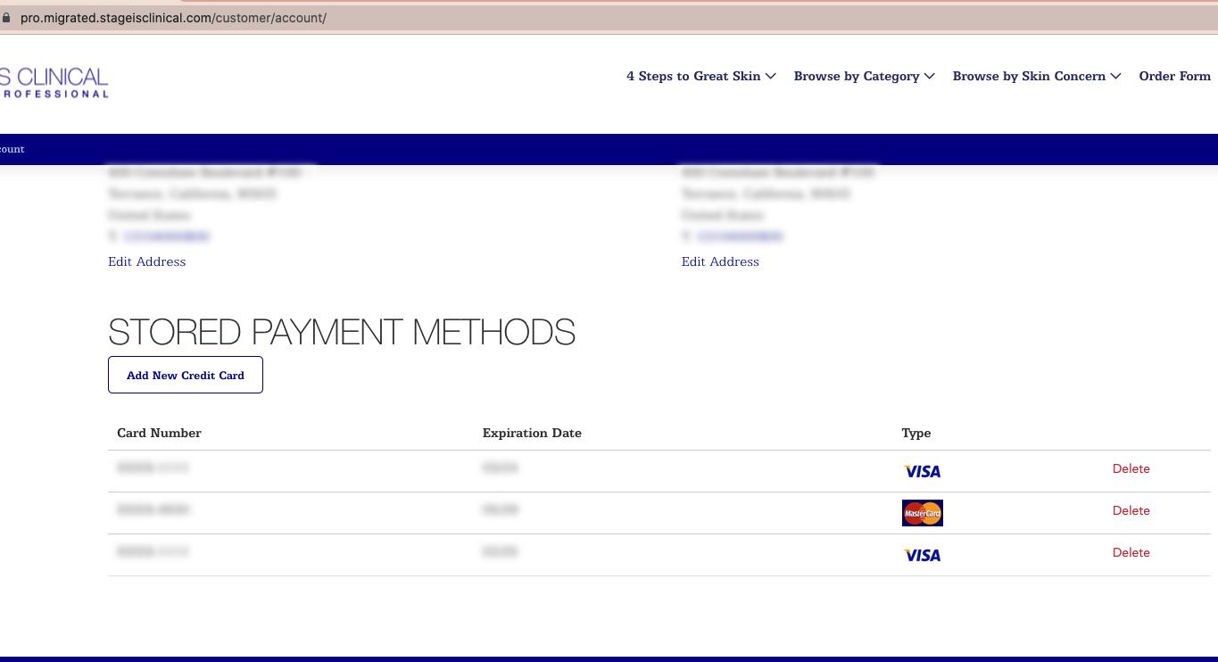Click the Visa icon on the first stored card
This screenshot has width=1218, height=662.
(922, 471)
